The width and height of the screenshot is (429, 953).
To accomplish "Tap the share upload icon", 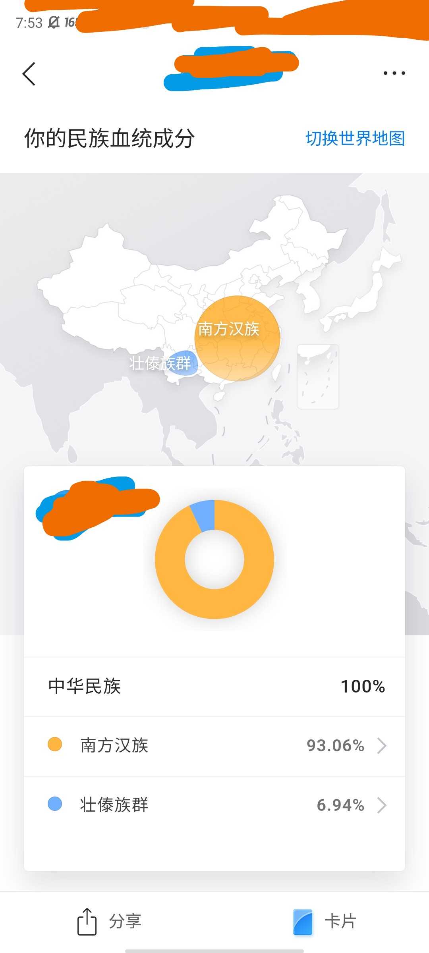I will (x=87, y=922).
